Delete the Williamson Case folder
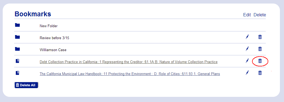Viewport: 284px width, 102px height. click(260, 49)
